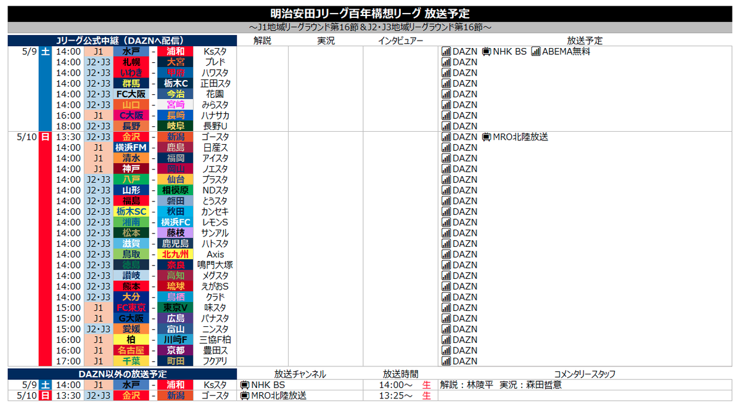Click the いわき team cell
The image size is (740, 407).
click(x=131, y=73)
